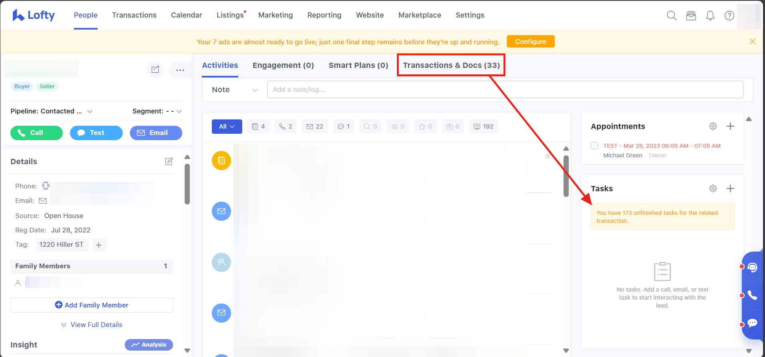Screen dimensions: 765x357
Task: Check the TEST appointment checkbox
Action: tap(594, 146)
